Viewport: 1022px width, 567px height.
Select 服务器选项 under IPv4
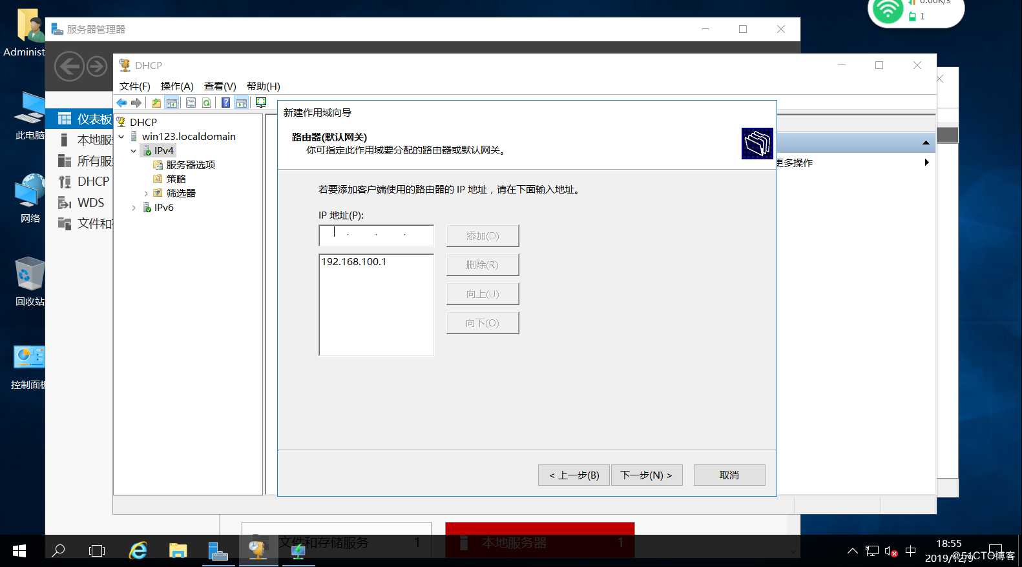tap(191, 164)
